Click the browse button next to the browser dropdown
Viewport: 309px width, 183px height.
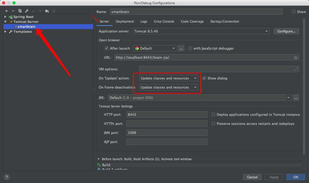click(x=181, y=48)
